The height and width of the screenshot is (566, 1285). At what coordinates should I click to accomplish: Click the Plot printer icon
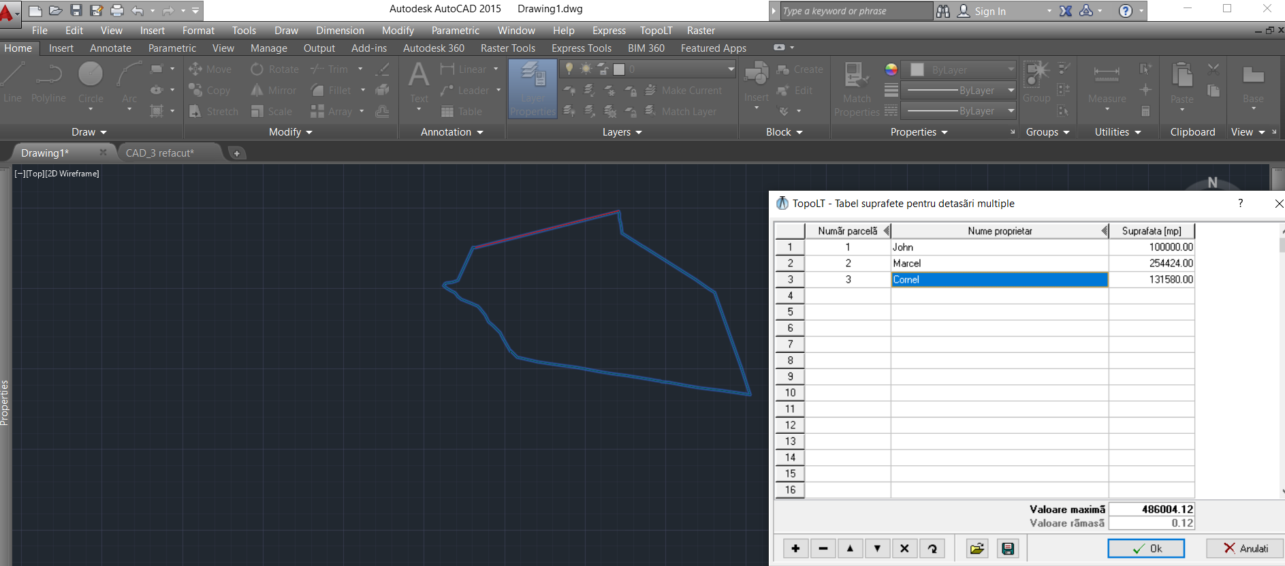point(117,11)
